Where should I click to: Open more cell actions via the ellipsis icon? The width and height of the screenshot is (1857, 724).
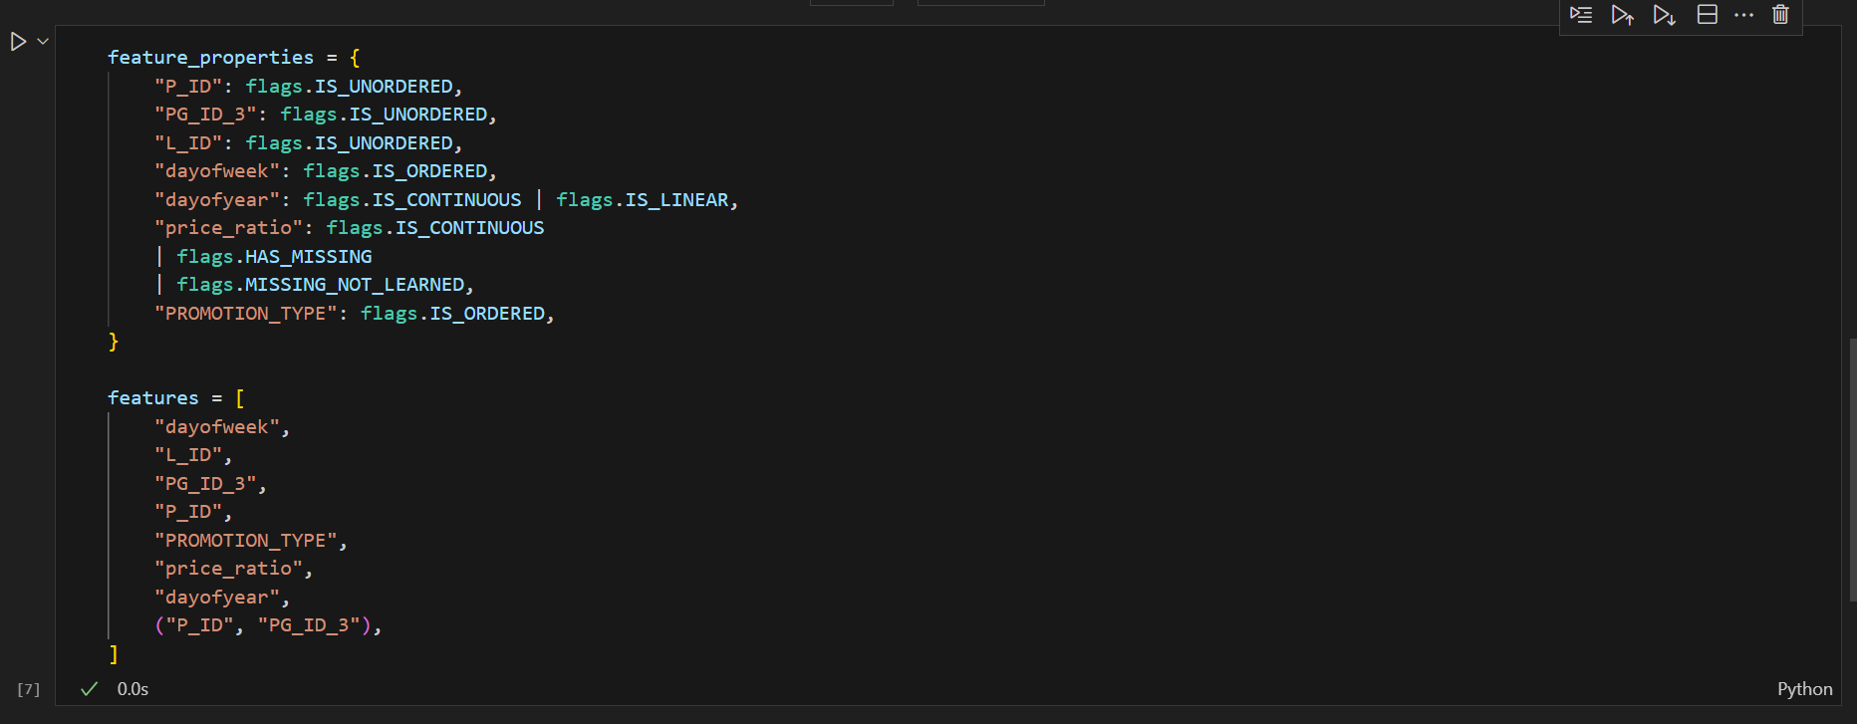point(1743,15)
